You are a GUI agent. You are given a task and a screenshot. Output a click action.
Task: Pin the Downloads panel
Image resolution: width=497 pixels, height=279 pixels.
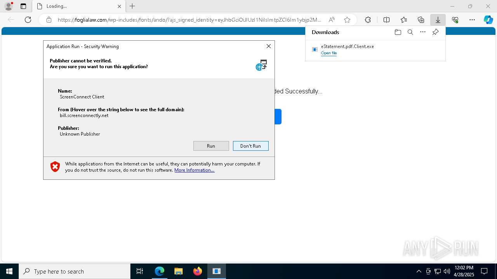tap(435, 32)
